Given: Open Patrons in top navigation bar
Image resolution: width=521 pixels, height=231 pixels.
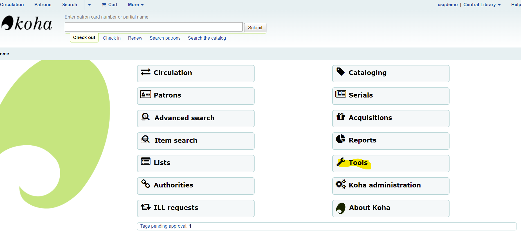Looking at the screenshot, I should [x=43, y=5].
